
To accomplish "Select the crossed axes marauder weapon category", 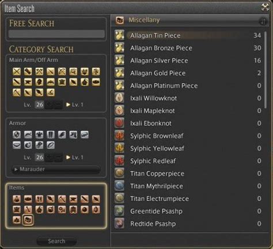I will (x=39, y=72).
